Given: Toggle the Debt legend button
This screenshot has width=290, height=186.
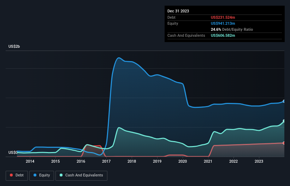Looking at the screenshot, I should pyautogui.click(x=17, y=175).
